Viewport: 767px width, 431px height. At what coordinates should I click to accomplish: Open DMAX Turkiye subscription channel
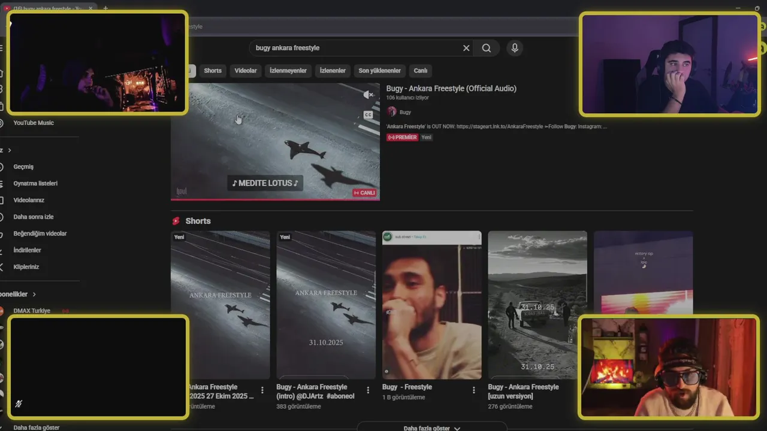[x=32, y=311]
